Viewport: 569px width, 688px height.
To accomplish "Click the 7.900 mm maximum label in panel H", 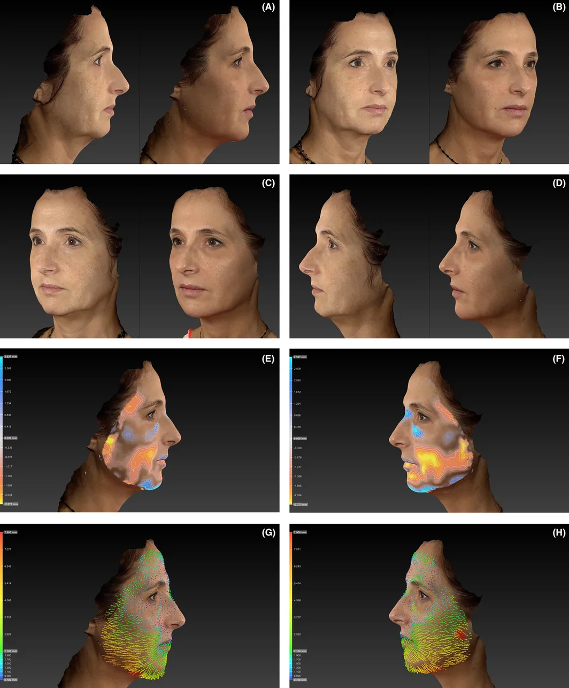I will [x=300, y=532].
